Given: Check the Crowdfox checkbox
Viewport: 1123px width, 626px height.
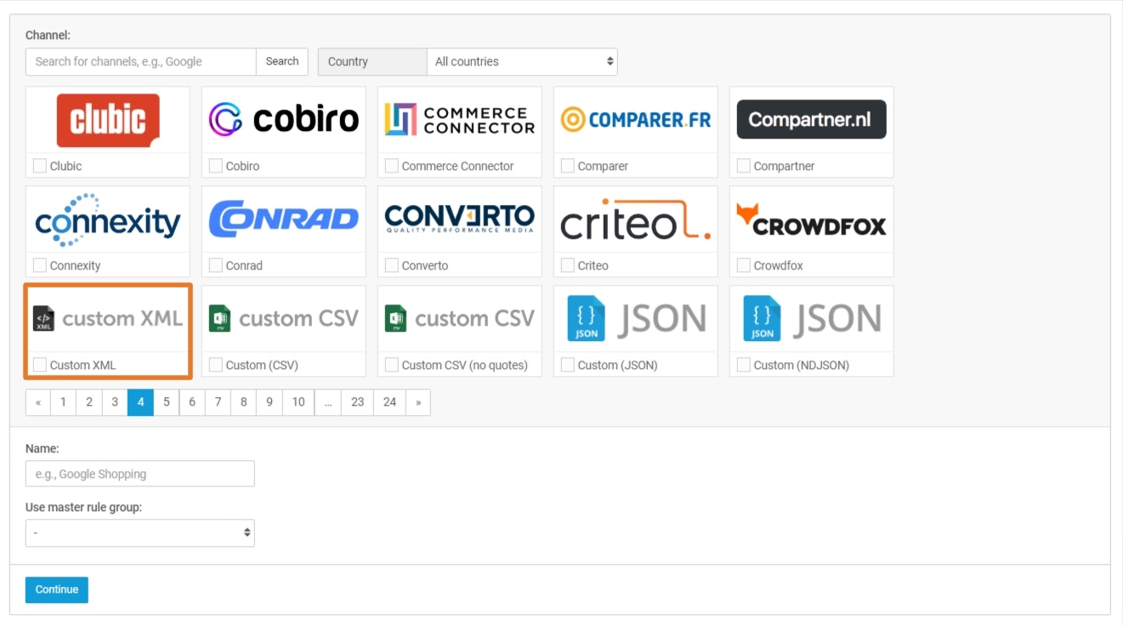Looking at the screenshot, I should [x=744, y=265].
